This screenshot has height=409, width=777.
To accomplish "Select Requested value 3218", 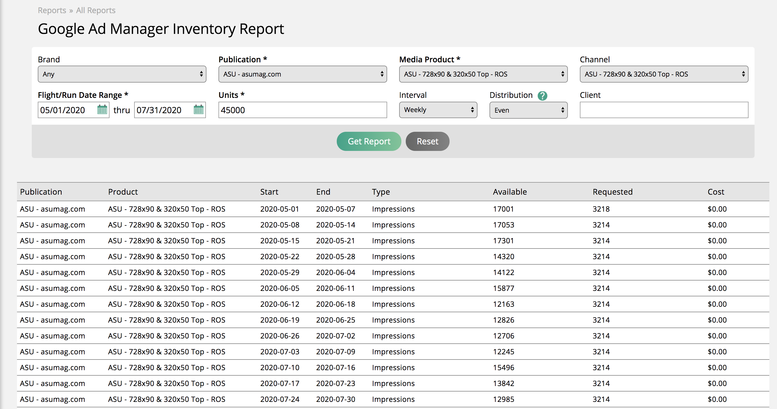I will [601, 209].
